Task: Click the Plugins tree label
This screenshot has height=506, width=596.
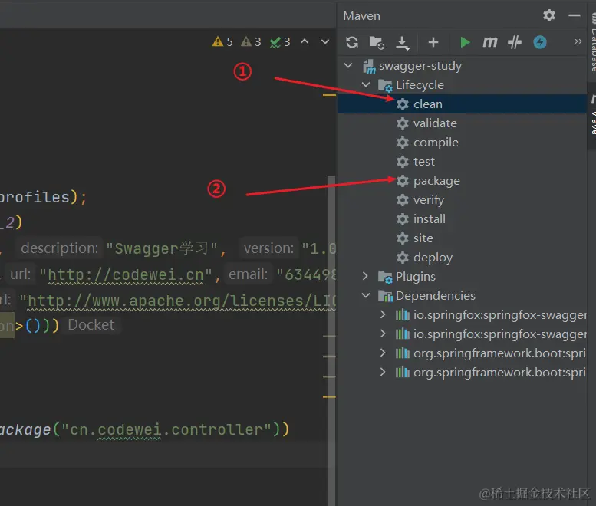Action: (x=416, y=277)
